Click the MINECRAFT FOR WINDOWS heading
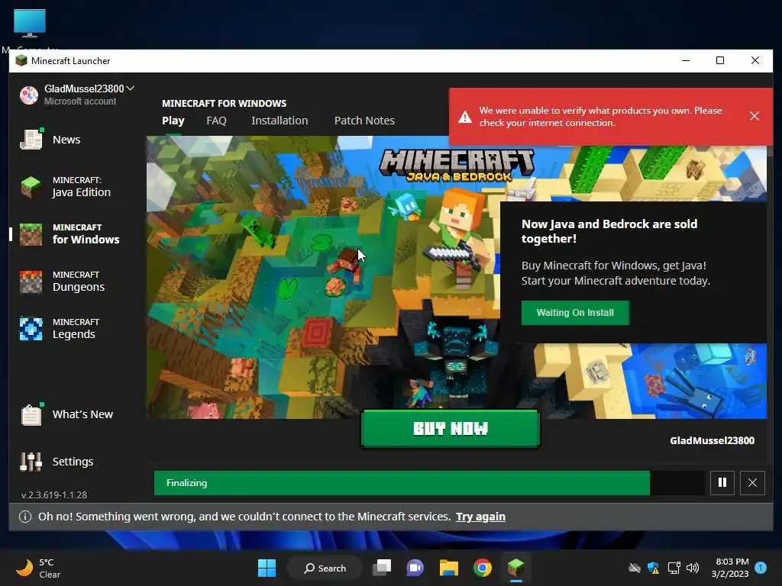The image size is (782, 586). [224, 103]
